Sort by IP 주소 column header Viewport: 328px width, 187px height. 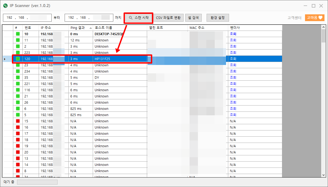click(54, 28)
